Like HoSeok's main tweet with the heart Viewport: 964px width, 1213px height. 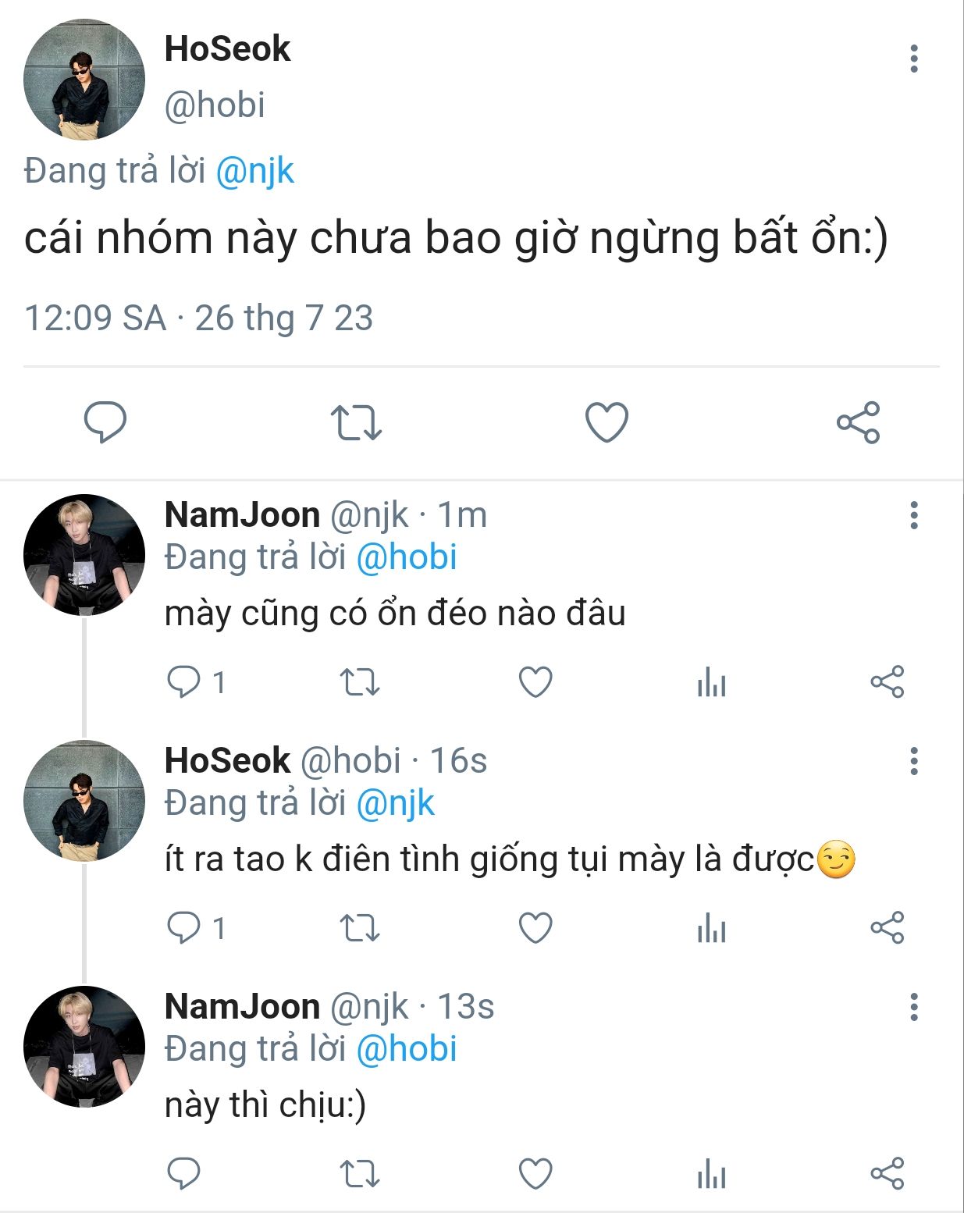coord(607,422)
